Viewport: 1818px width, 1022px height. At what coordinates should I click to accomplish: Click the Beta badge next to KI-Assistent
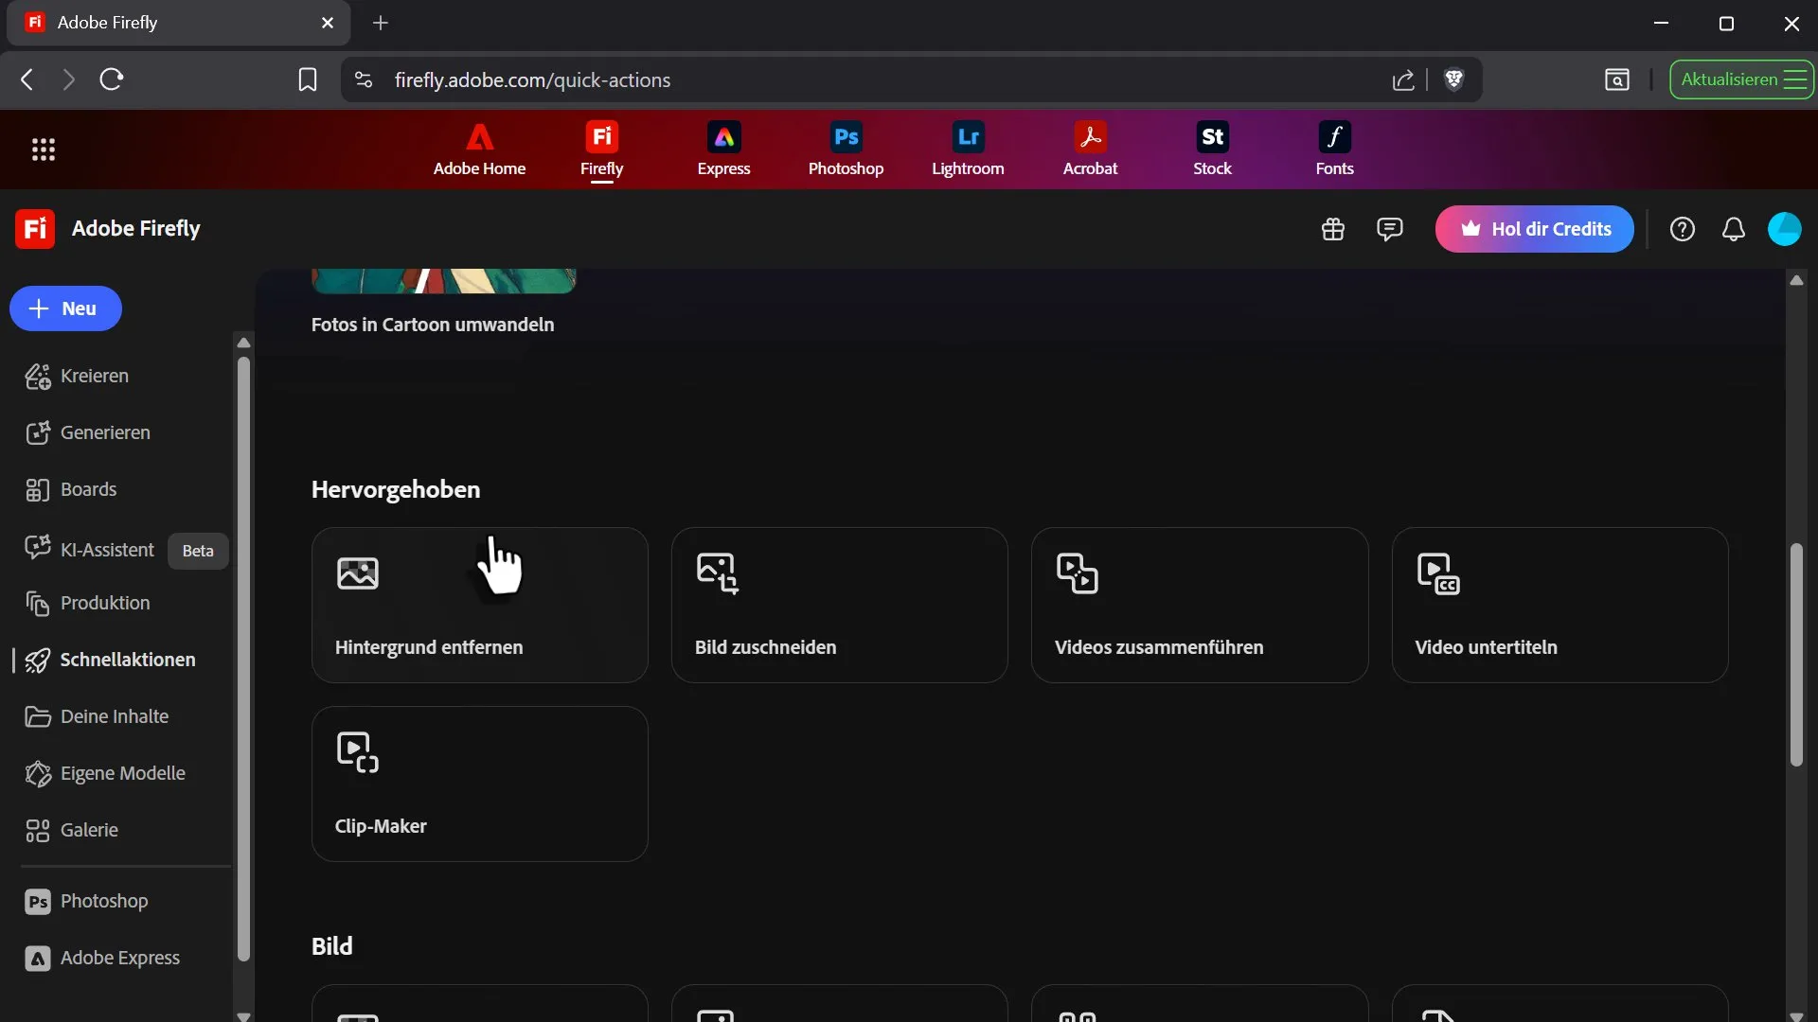click(x=198, y=551)
